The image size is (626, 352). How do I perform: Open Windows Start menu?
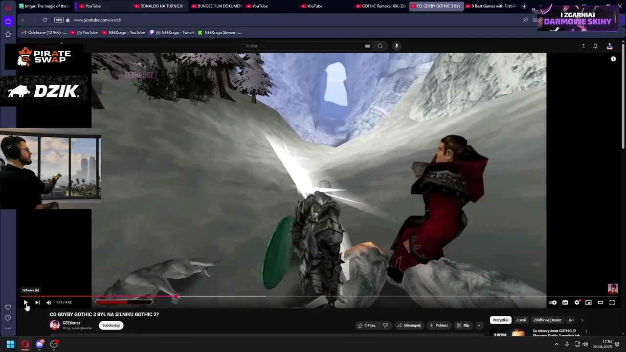point(10,344)
